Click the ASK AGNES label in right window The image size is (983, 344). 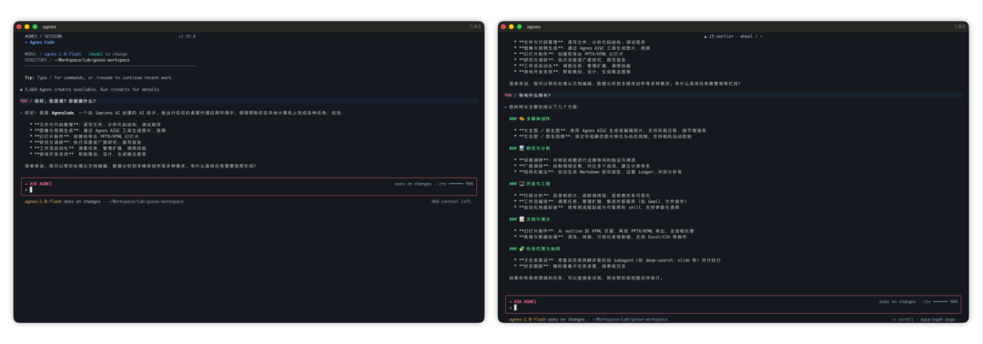click(525, 301)
